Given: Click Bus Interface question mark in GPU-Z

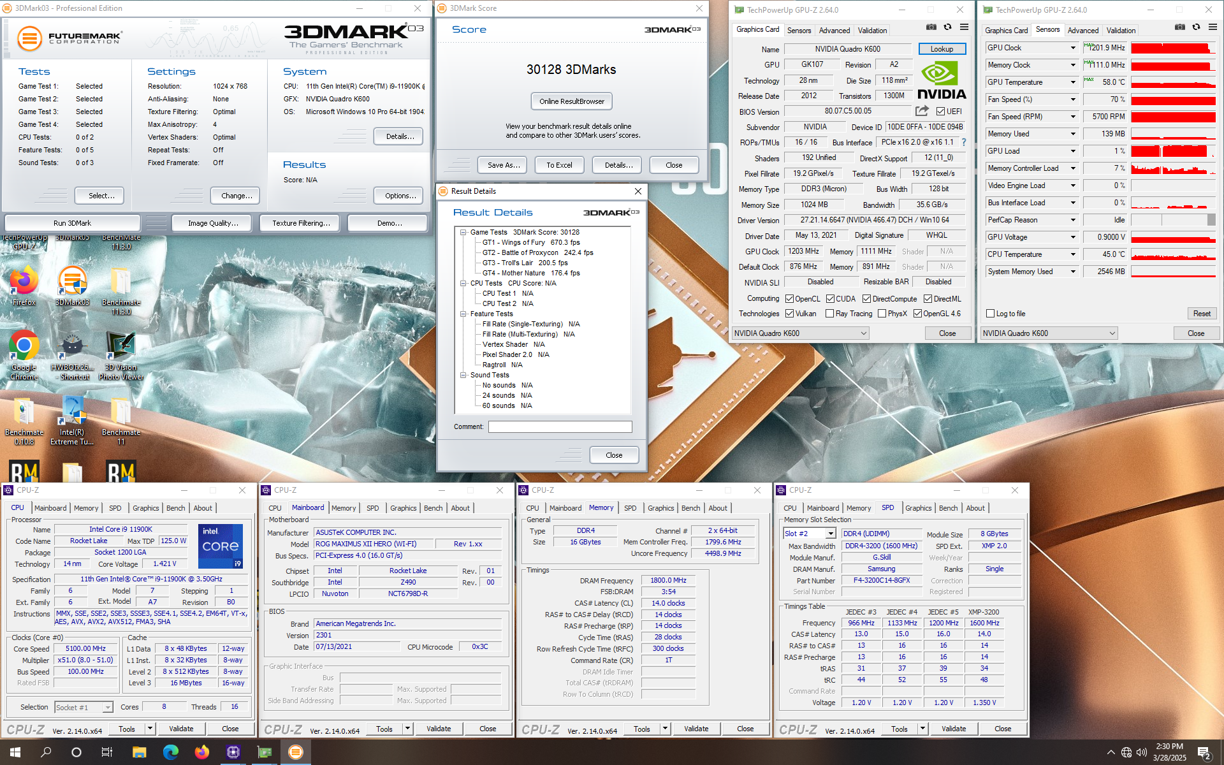Looking at the screenshot, I should click(963, 142).
